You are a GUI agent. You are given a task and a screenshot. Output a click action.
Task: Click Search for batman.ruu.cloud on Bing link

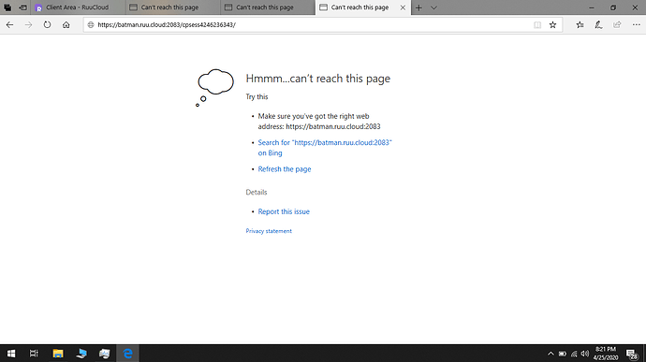[325, 148]
